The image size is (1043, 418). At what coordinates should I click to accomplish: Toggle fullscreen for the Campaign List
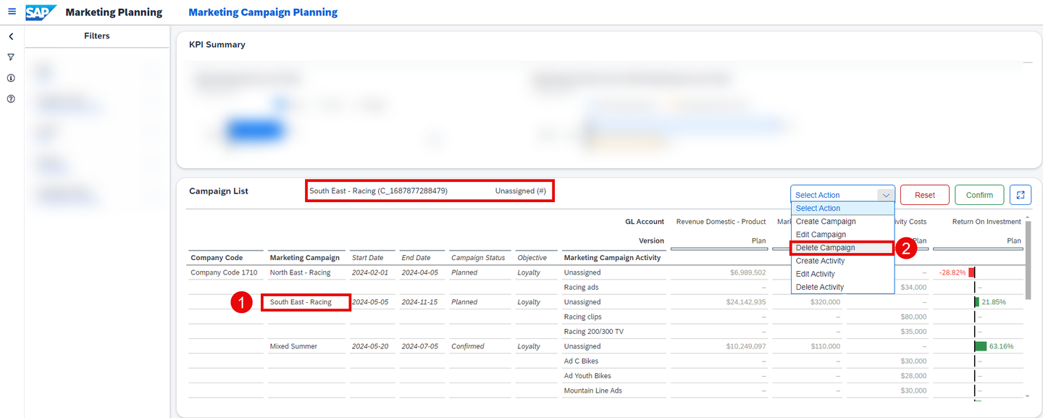[x=1020, y=195]
